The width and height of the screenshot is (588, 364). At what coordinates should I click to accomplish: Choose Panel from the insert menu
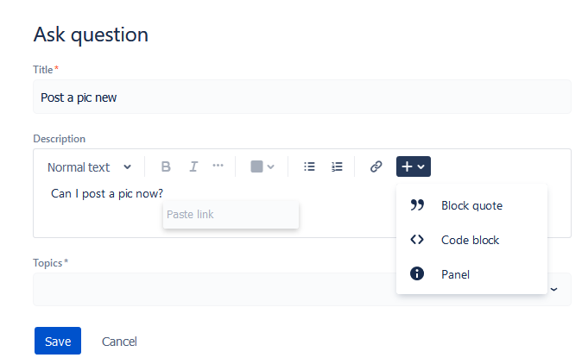(471, 274)
